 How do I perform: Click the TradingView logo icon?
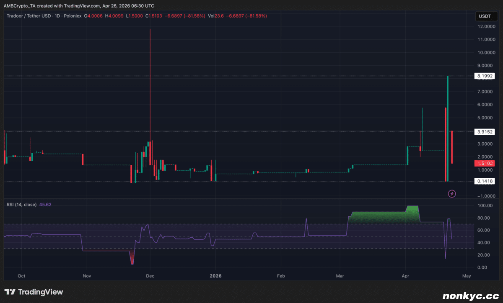pyautogui.click(x=10, y=292)
